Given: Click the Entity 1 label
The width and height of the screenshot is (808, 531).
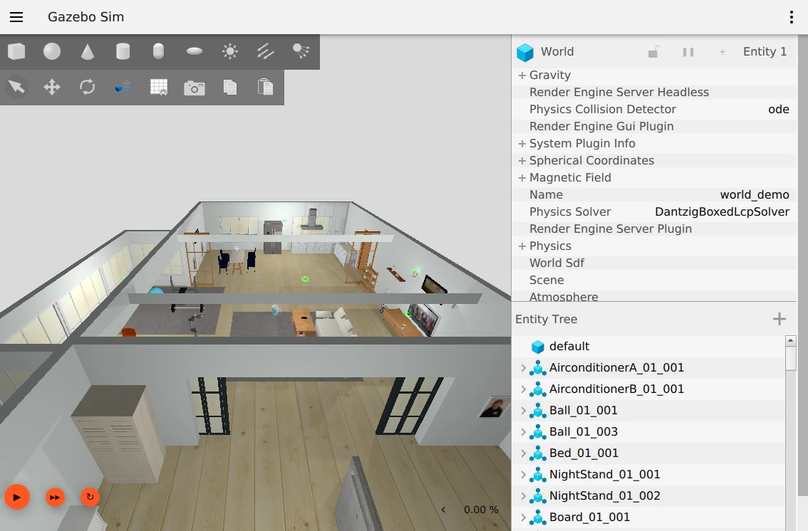Looking at the screenshot, I should 765,51.
